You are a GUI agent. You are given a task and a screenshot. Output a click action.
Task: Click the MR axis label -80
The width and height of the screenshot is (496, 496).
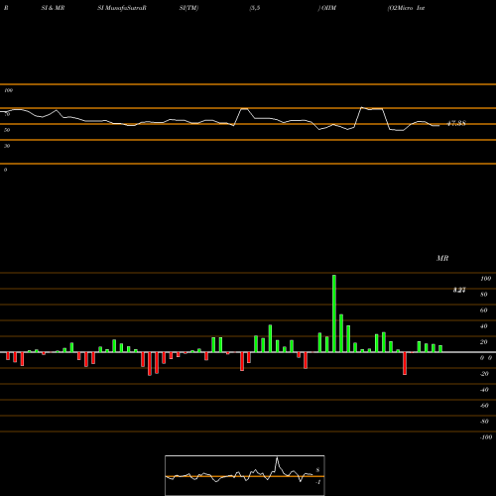click(x=484, y=422)
